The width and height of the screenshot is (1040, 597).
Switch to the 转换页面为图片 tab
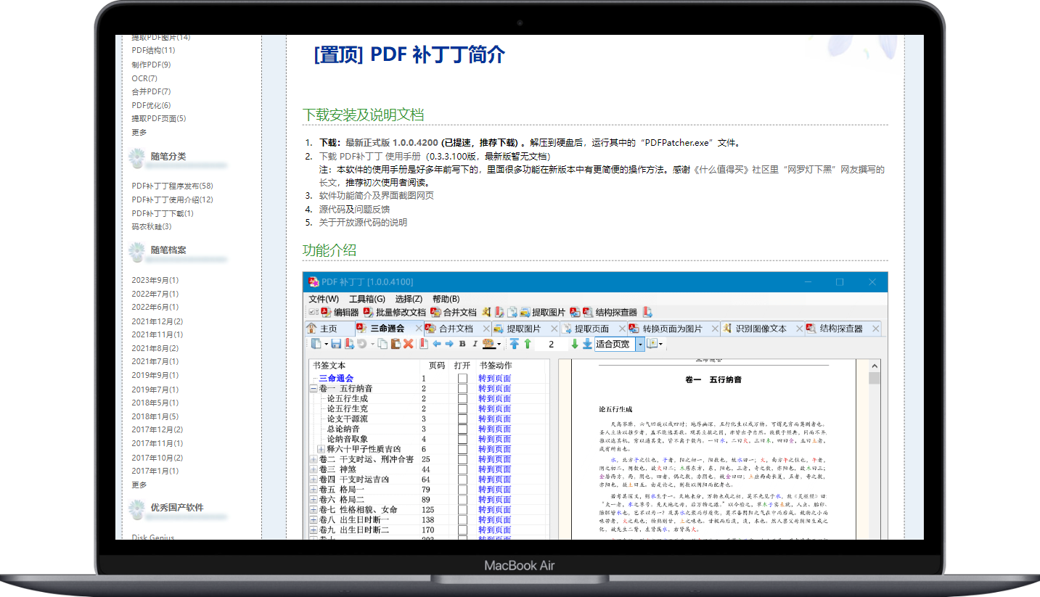[673, 329]
